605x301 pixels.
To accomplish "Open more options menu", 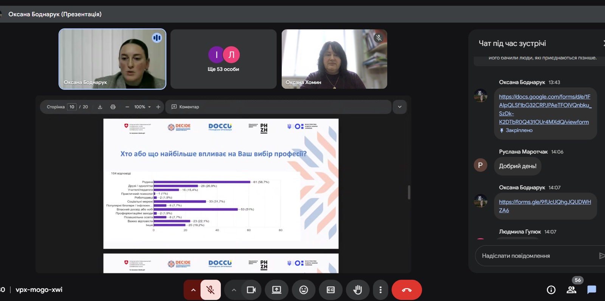I will [380, 290].
